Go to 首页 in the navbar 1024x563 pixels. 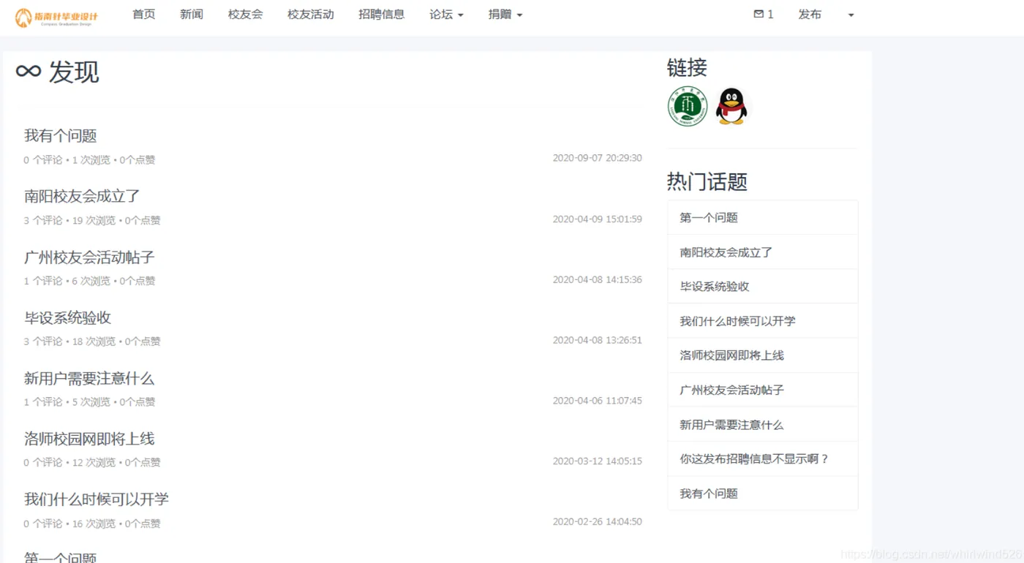click(144, 15)
